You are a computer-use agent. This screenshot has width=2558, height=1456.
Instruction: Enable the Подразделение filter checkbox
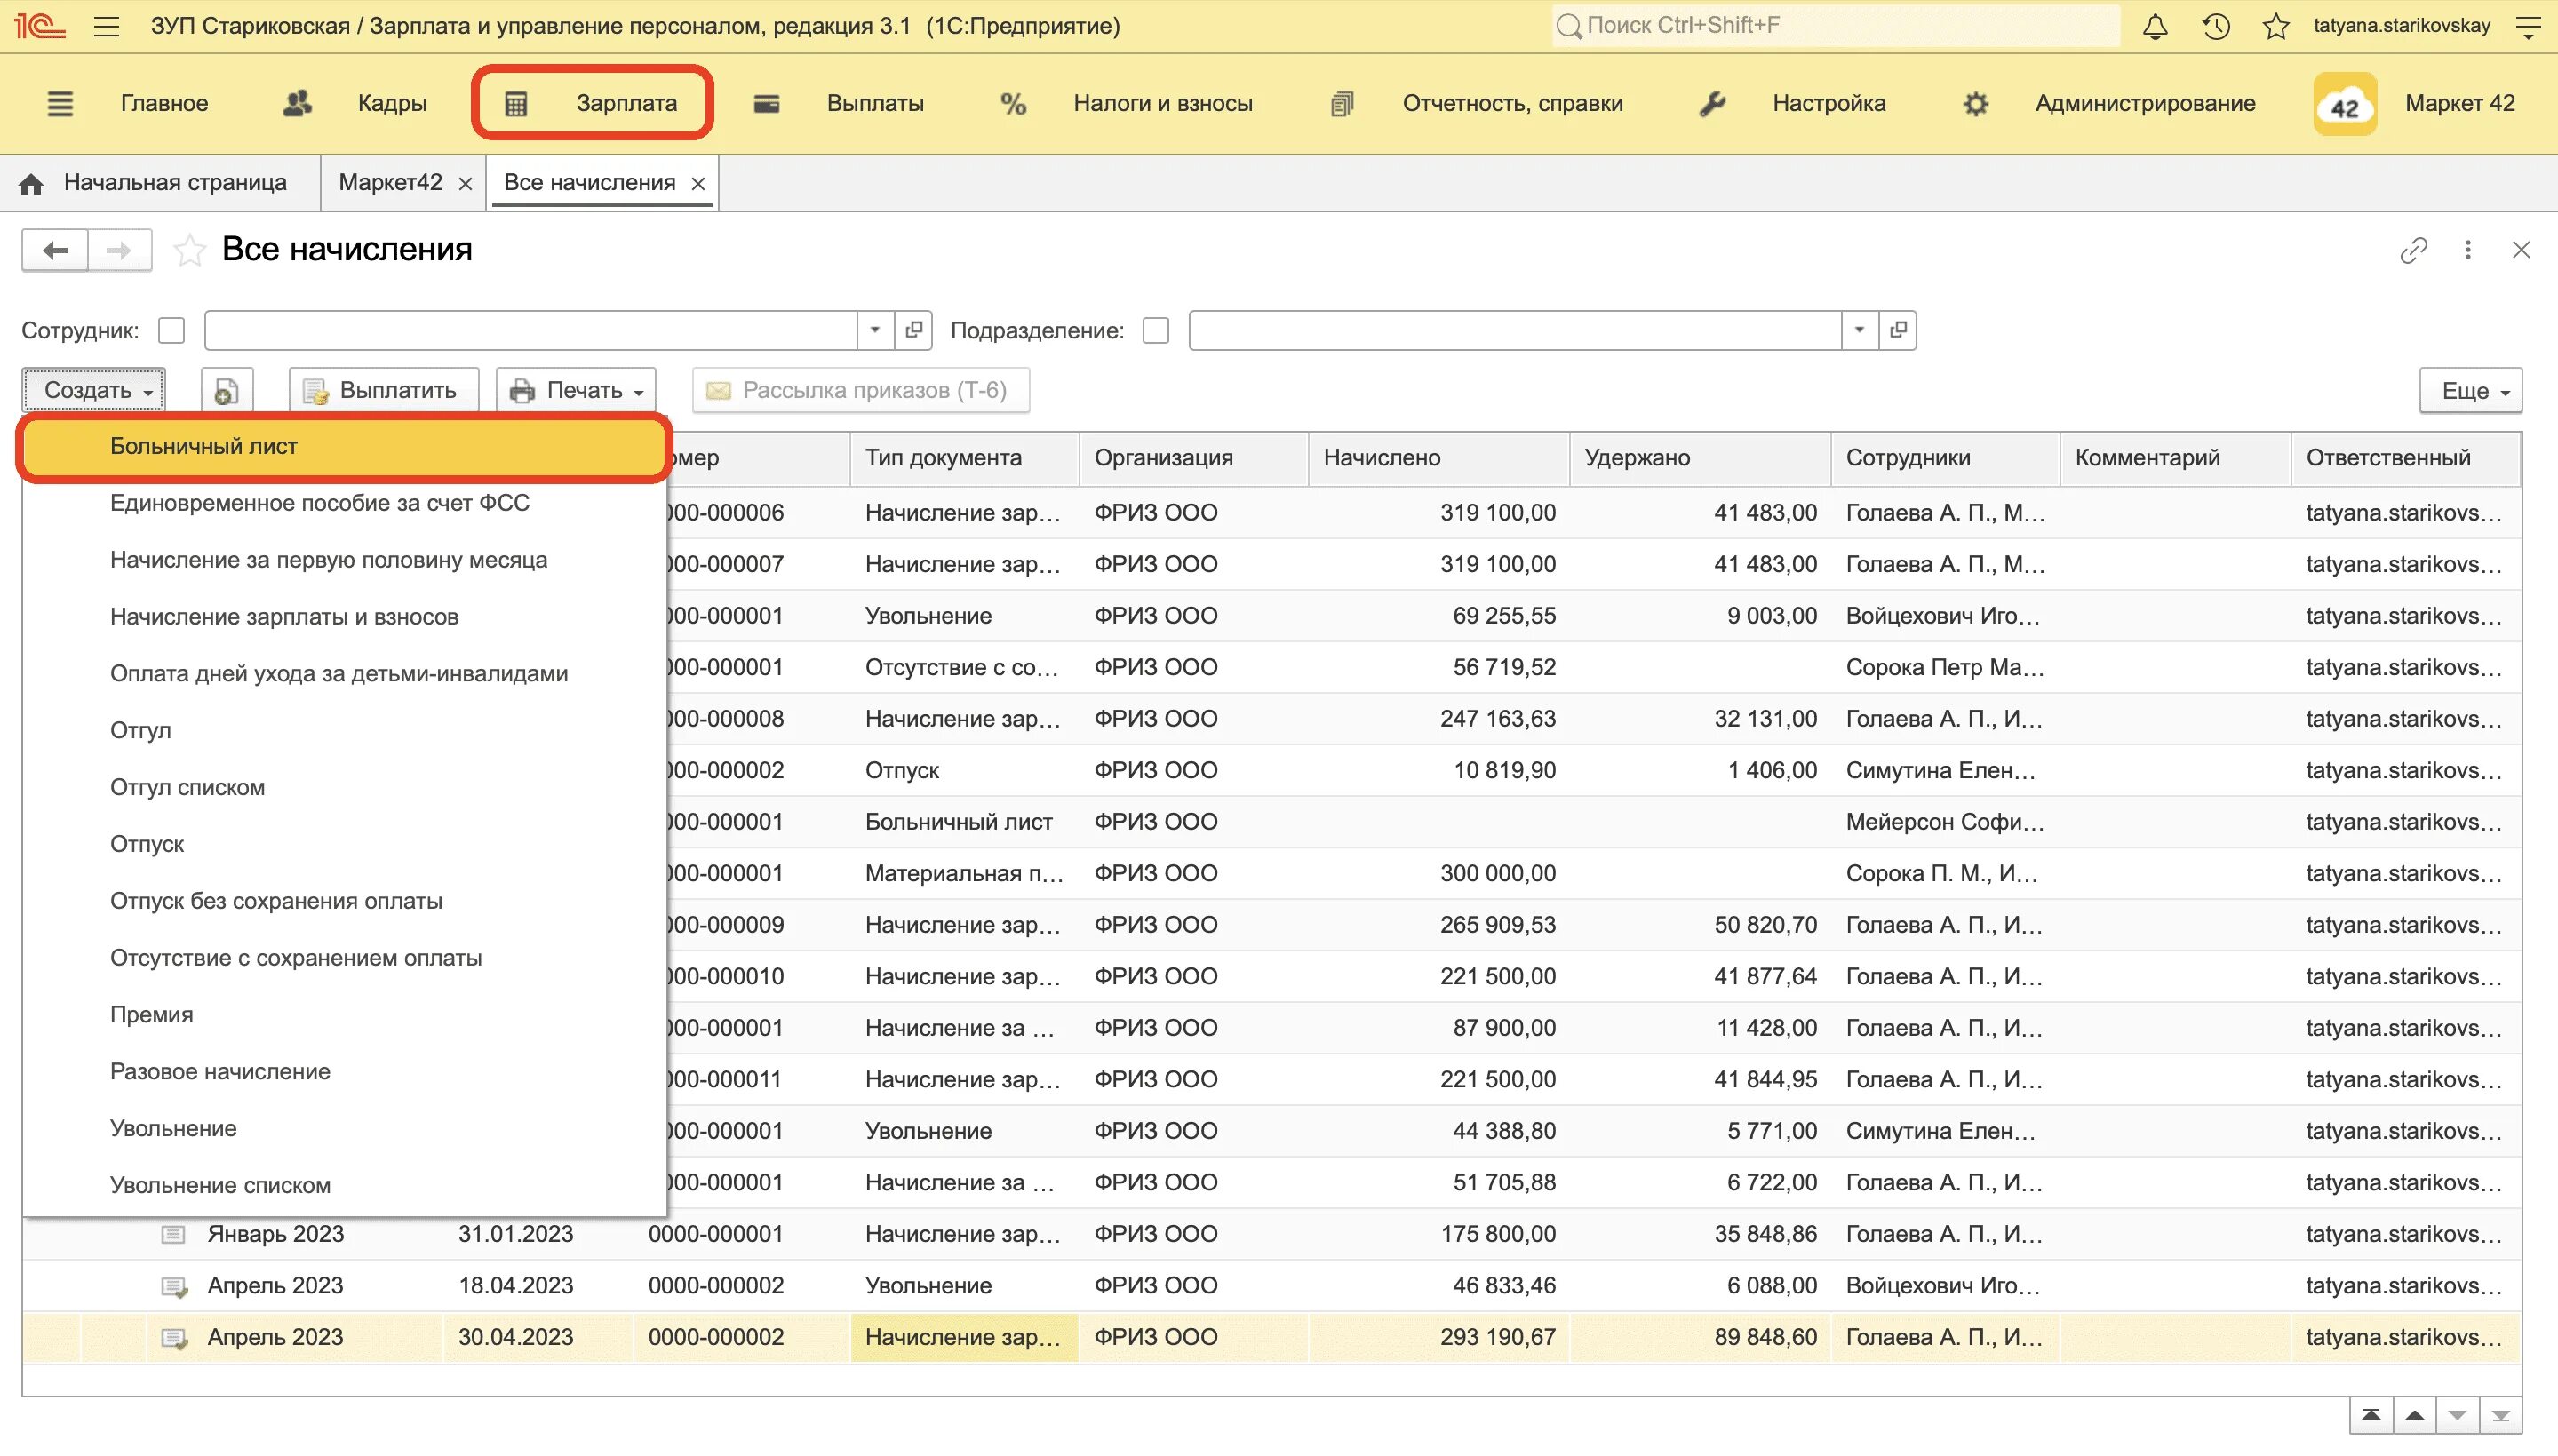coord(1155,331)
